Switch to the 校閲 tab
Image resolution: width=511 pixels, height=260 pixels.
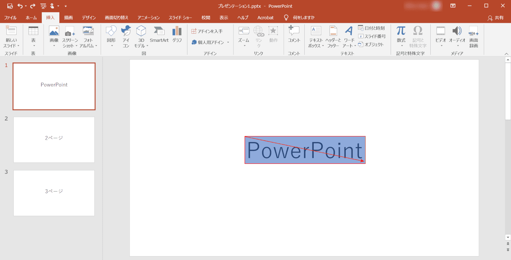206,18
